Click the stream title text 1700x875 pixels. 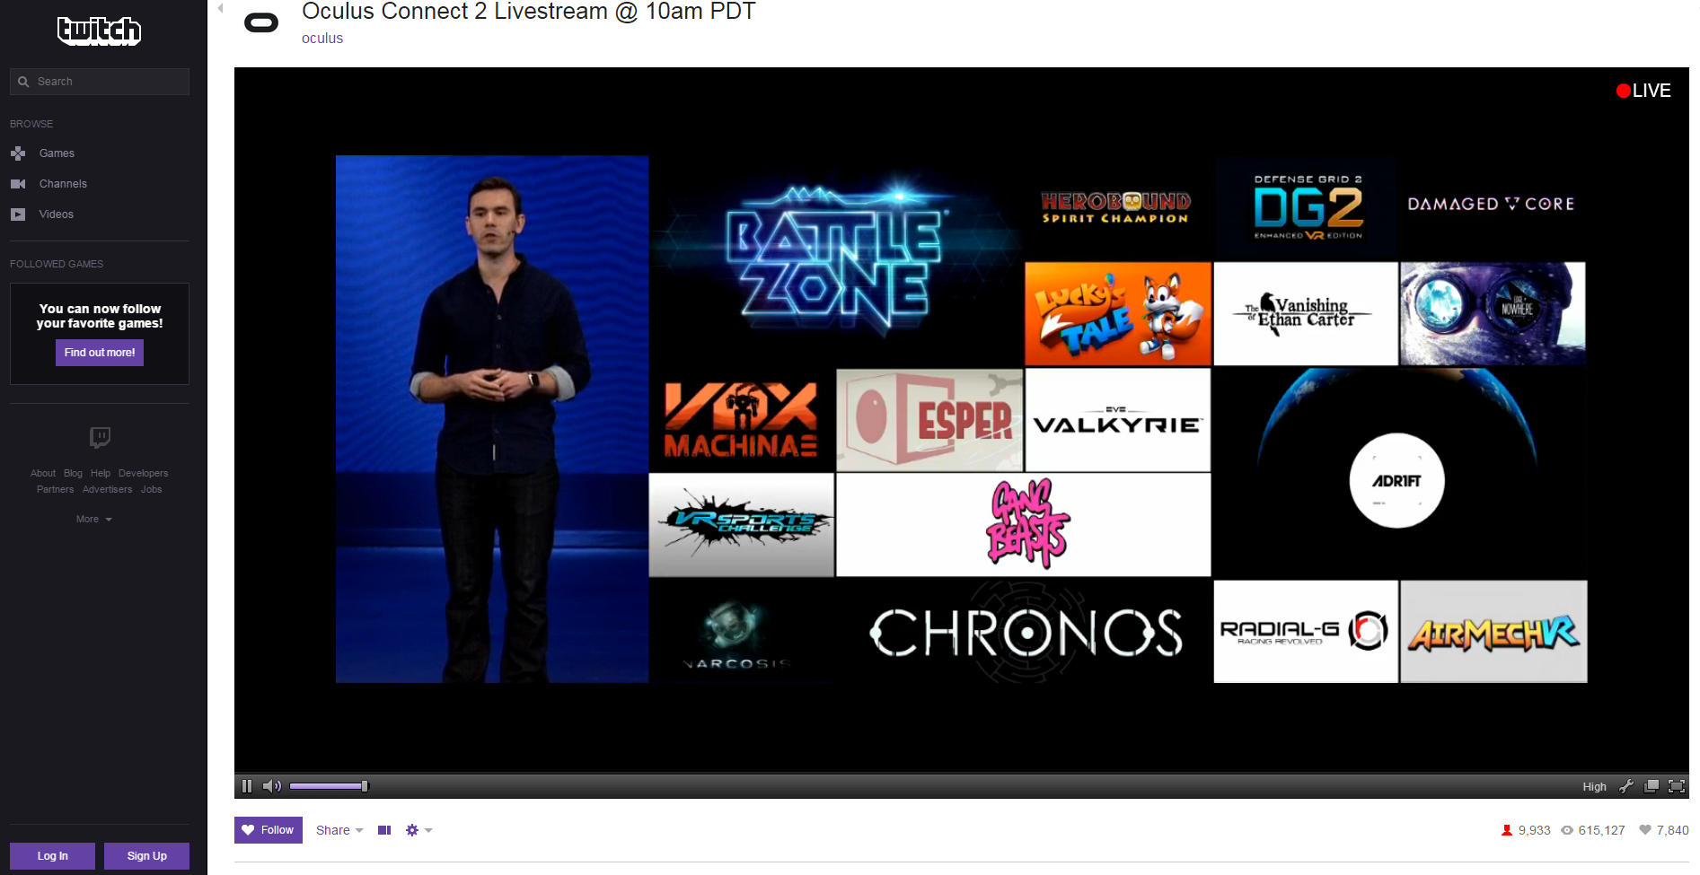click(529, 12)
